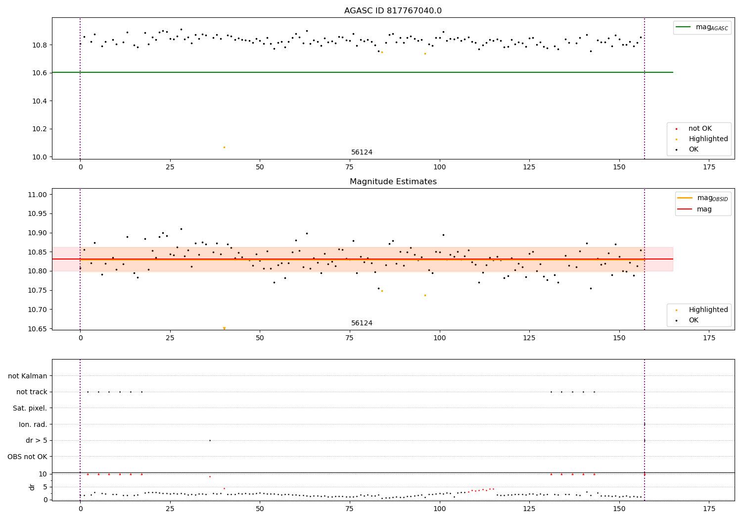
Task: Click the 10.75 y-axis tick label
Action: point(38,290)
